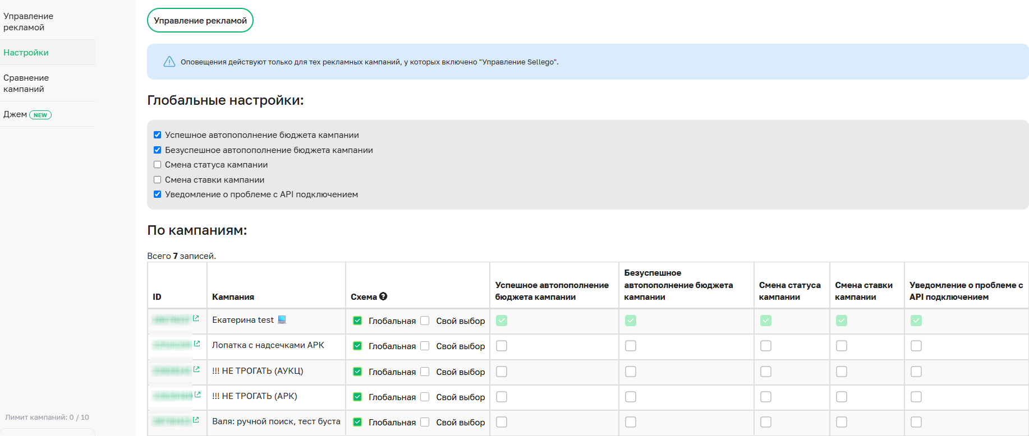Open Управление рекламой in the left sidebar
Image resolution: width=1029 pixels, height=436 pixels.
28,22
